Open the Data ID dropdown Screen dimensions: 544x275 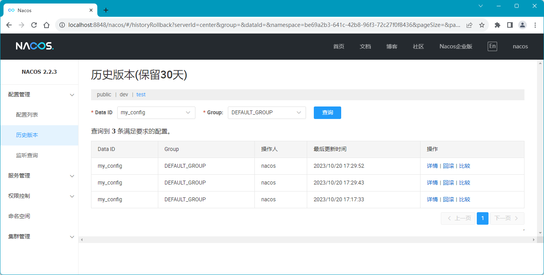156,112
